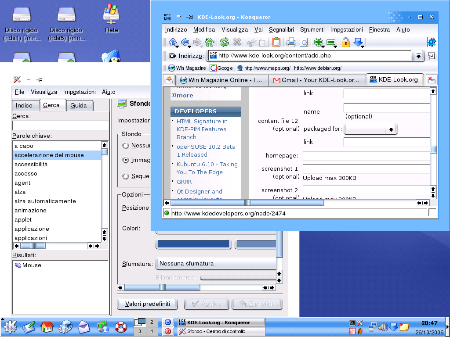Pick the lighter blue secondary color swatch

pyautogui.click(x=256, y=244)
